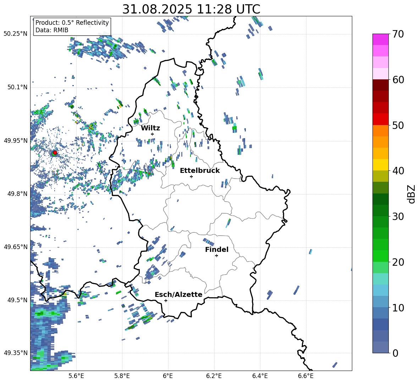The width and height of the screenshot is (420, 383).
Task: Click the dBZ colorbar axis label
Action: point(412,194)
